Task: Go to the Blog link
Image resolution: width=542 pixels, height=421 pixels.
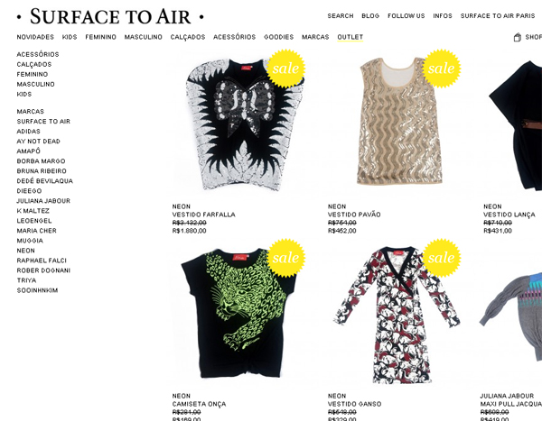Action: click(370, 16)
